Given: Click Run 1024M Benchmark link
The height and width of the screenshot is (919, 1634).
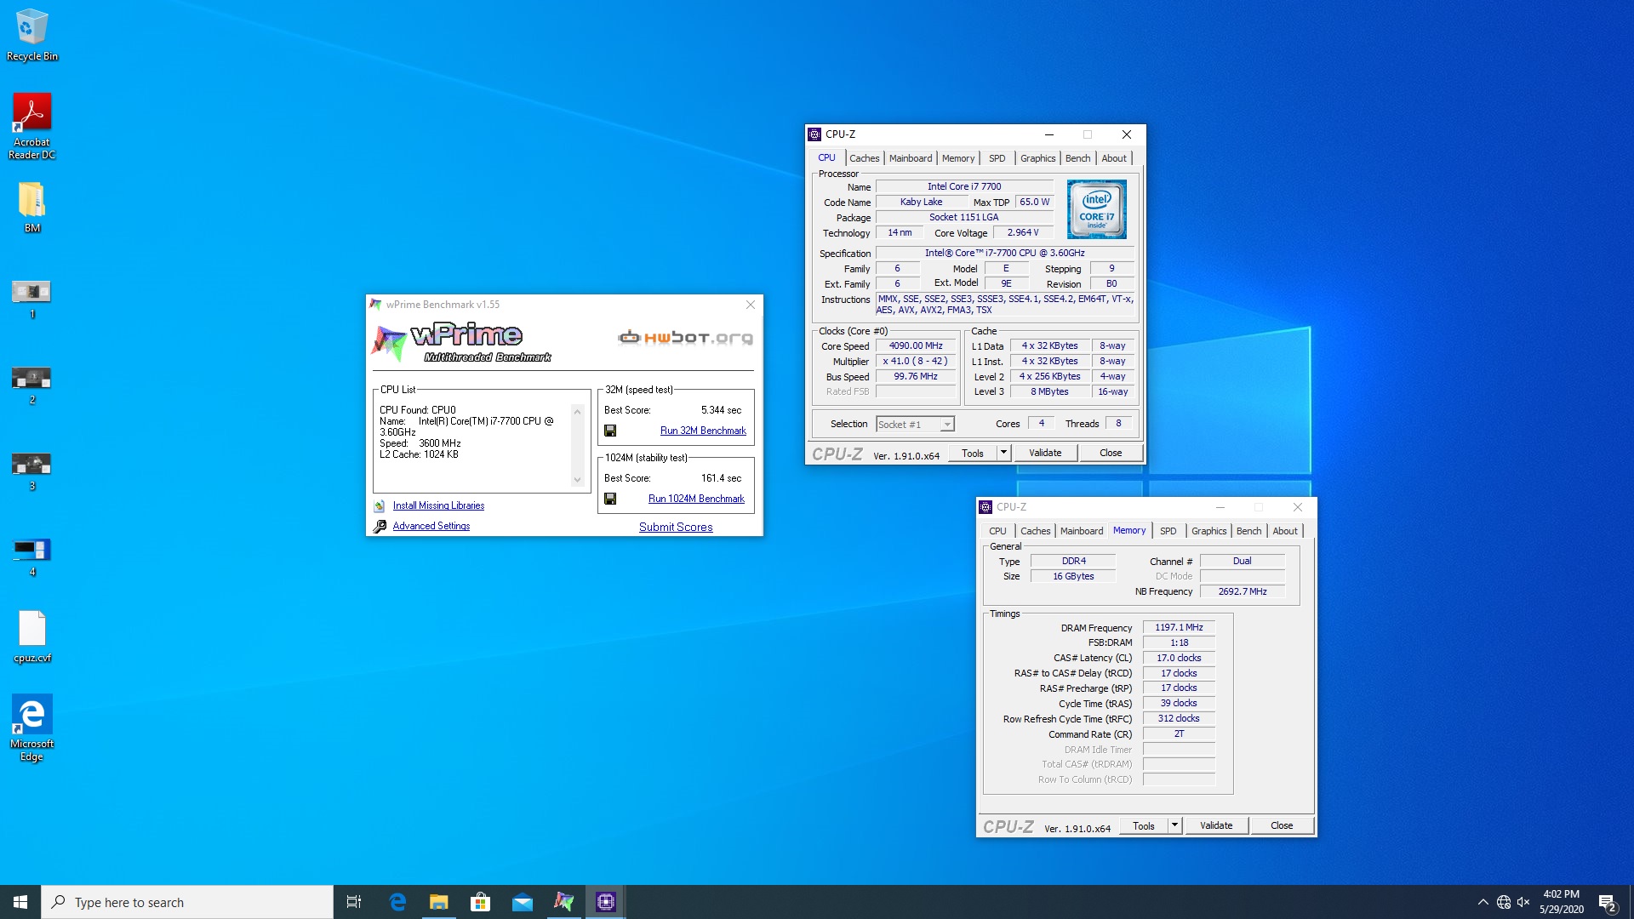Looking at the screenshot, I should tap(696, 499).
